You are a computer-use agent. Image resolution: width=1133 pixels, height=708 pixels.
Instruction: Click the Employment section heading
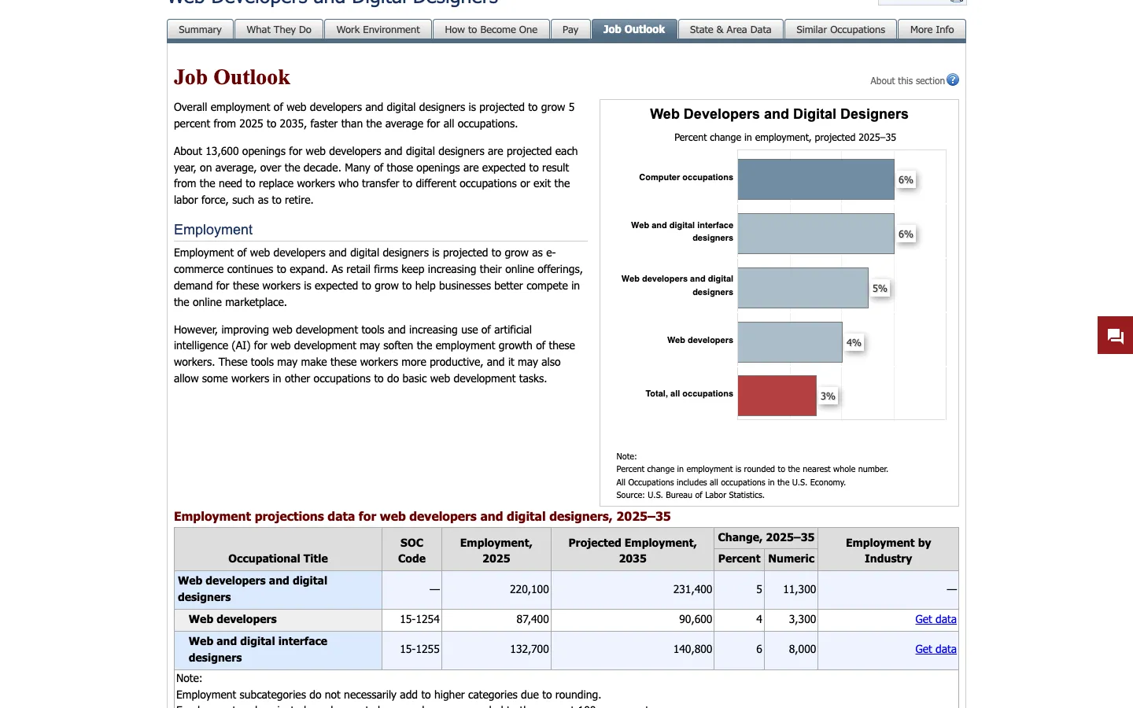[x=213, y=230]
